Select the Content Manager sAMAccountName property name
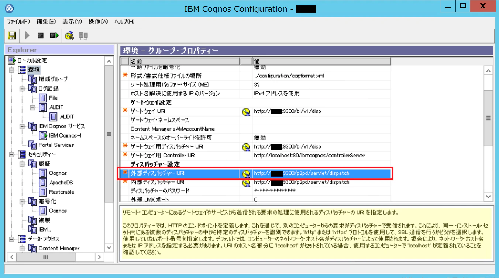This screenshot has height=278, width=499. 173,129
